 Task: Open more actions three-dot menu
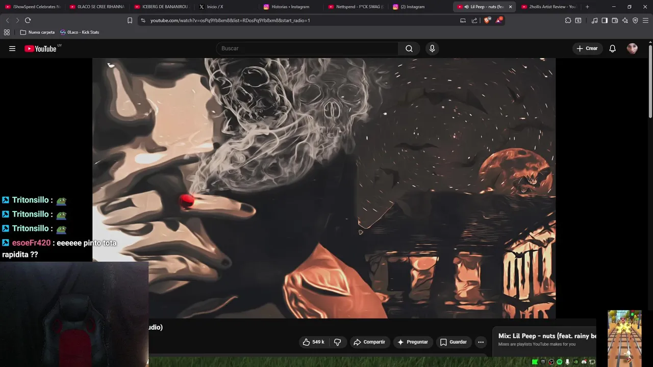click(x=481, y=342)
